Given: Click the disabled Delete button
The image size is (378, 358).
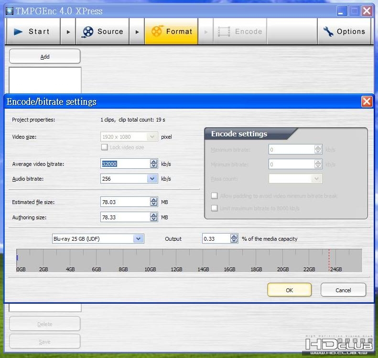Looking at the screenshot, I should (x=44, y=324).
